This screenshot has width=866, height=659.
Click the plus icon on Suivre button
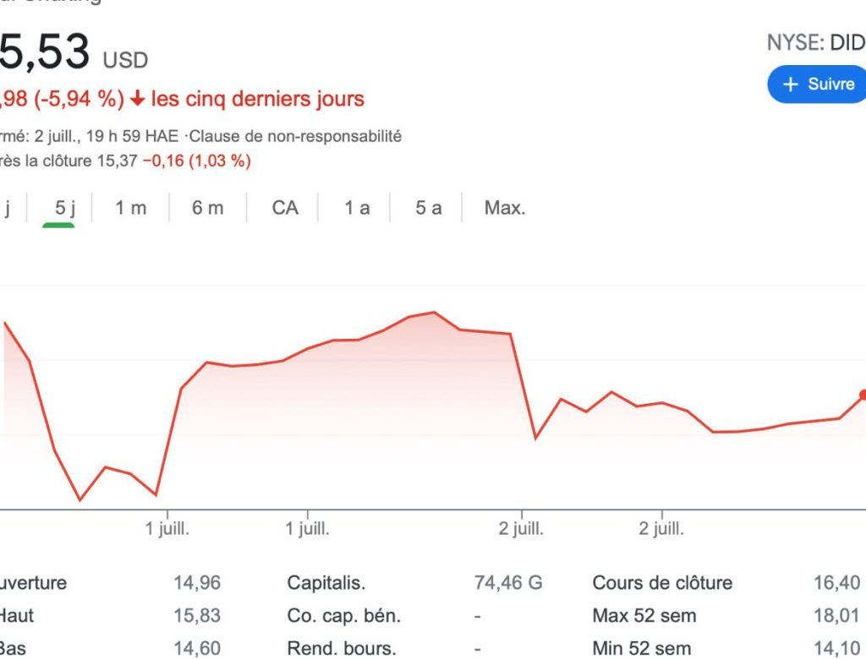click(791, 84)
